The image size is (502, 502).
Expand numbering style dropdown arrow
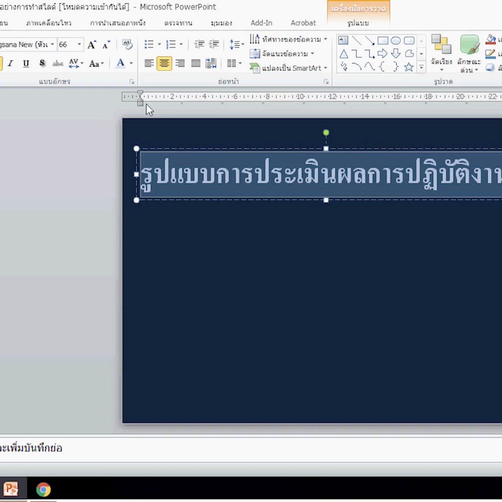(181, 44)
